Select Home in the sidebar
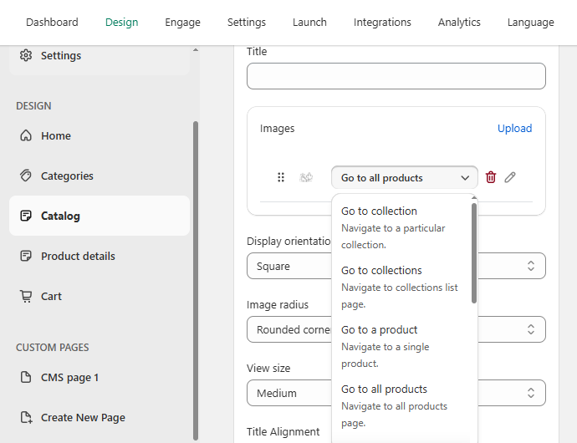This screenshot has height=443, width=577. tap(100, 135)
